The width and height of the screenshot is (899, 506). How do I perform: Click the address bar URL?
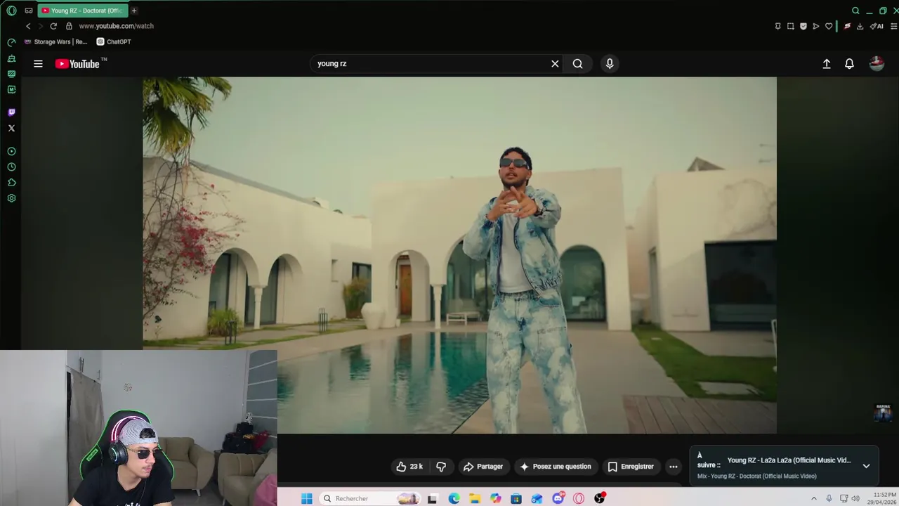[116, 26]
